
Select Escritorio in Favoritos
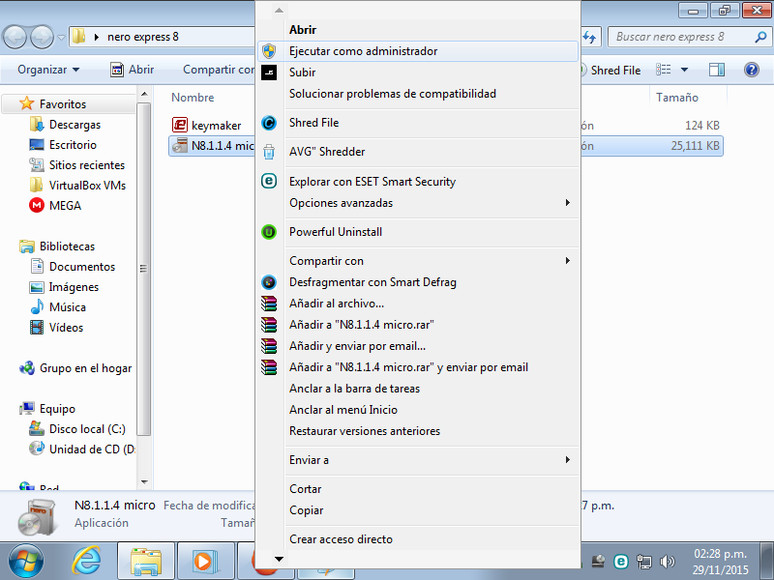(63, 144)
